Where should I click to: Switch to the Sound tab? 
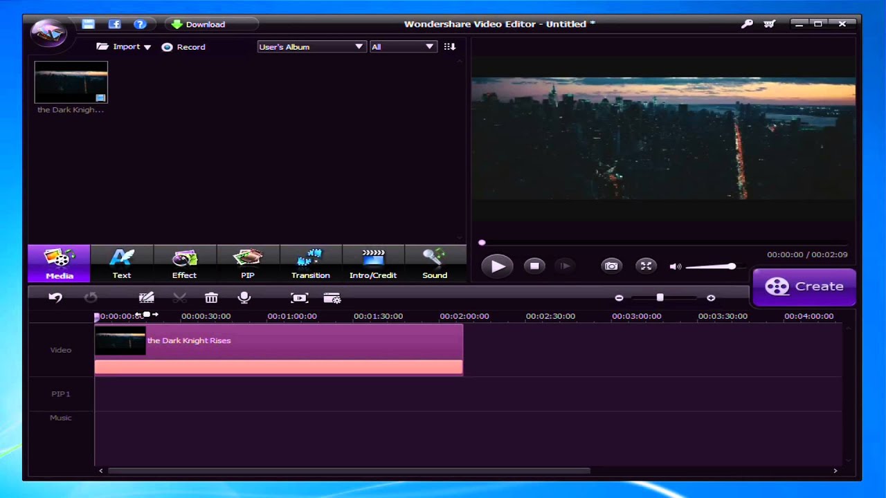point(435,264)
